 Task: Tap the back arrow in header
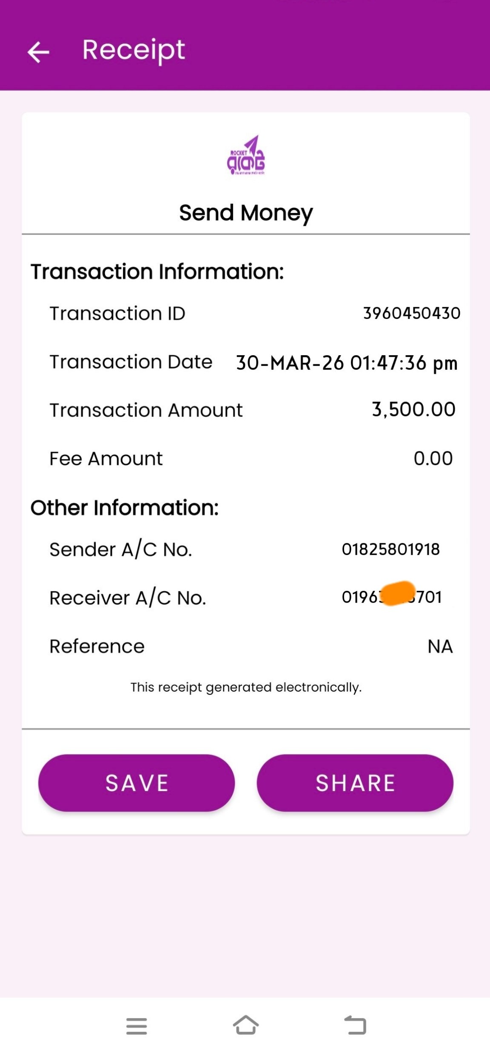pos(38,52)
